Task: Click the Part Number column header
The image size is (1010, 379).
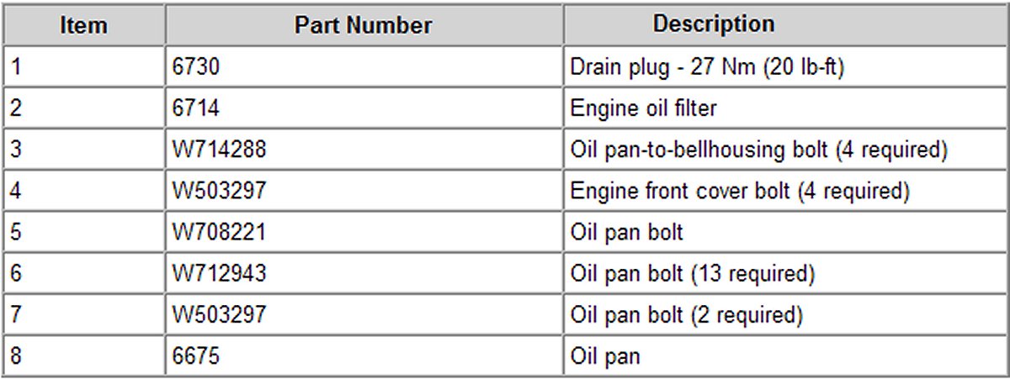Action: (363, 25)
